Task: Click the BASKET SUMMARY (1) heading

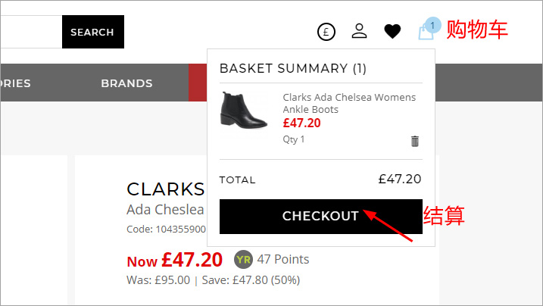Action: click(292, 69)
